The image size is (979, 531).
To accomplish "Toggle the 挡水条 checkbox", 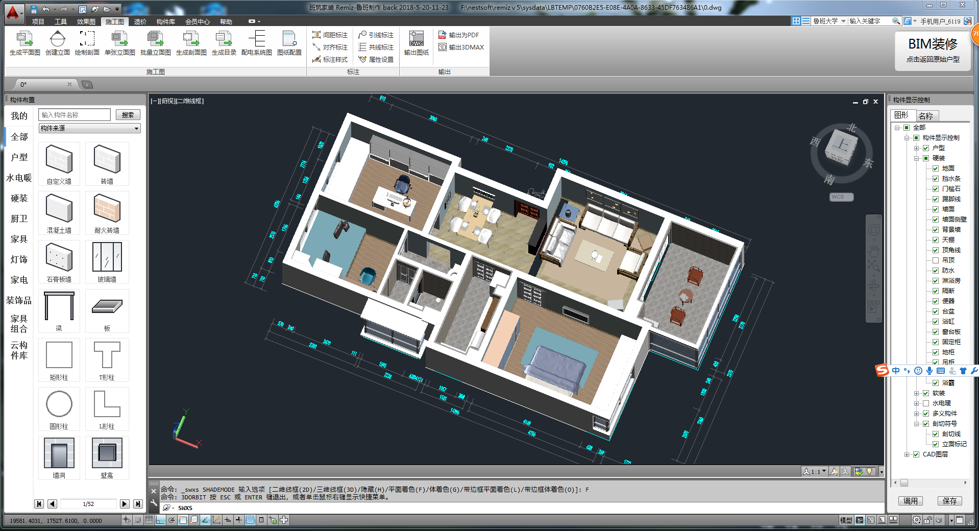I will (x=936, y=179).
